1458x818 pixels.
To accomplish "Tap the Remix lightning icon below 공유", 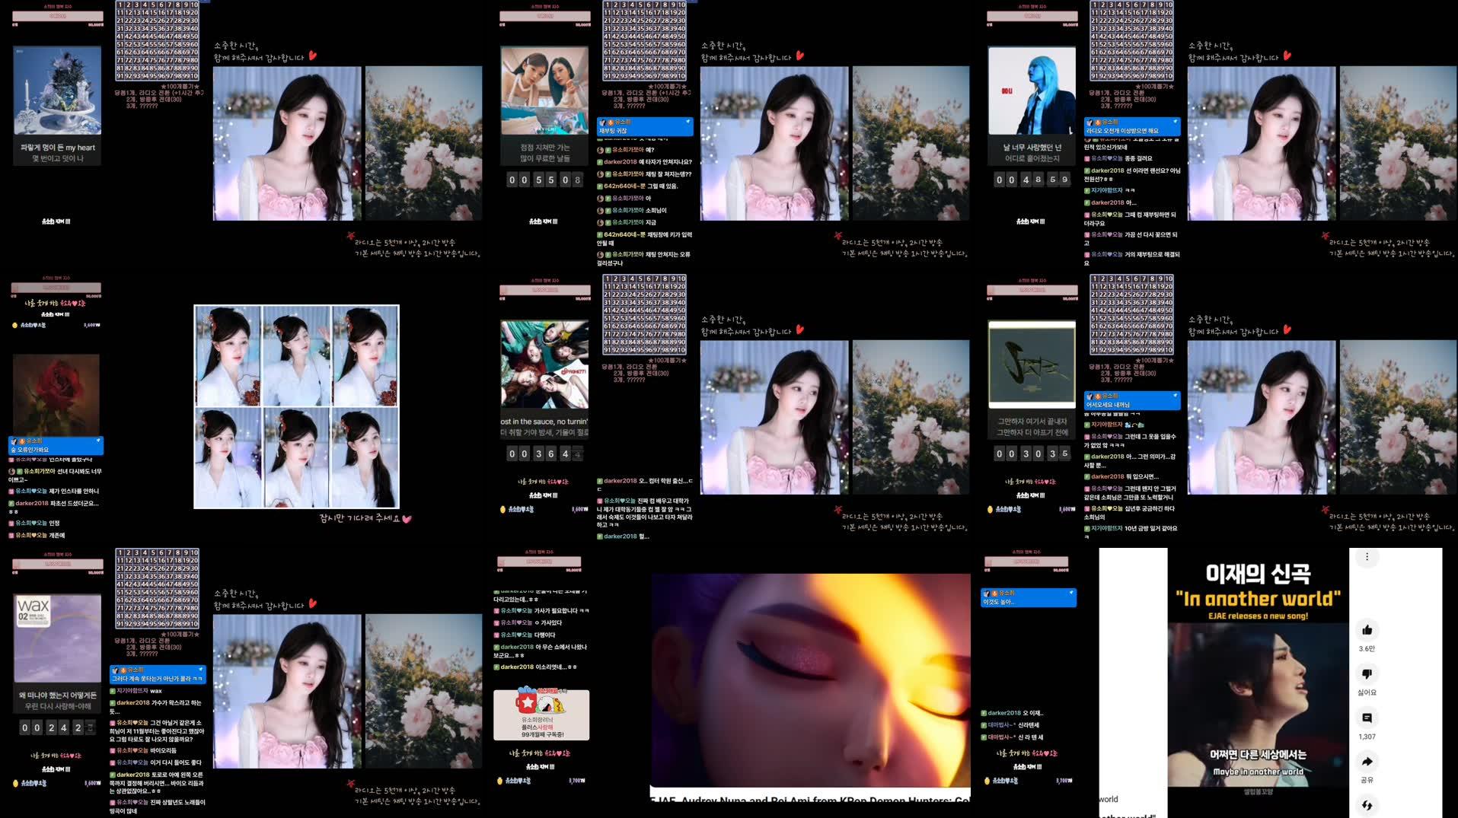I will (x=1368, y=804).
